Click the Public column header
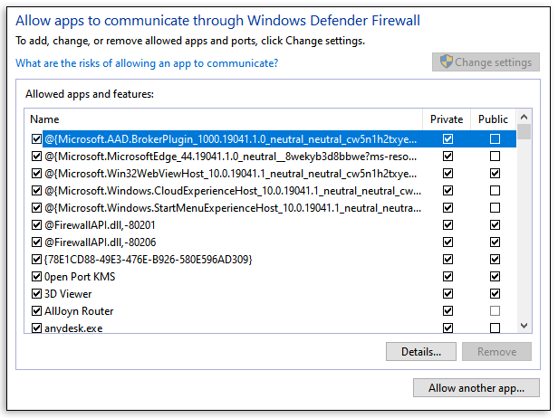Viewport: 558px width, 418px height. (x=493, y=119)
